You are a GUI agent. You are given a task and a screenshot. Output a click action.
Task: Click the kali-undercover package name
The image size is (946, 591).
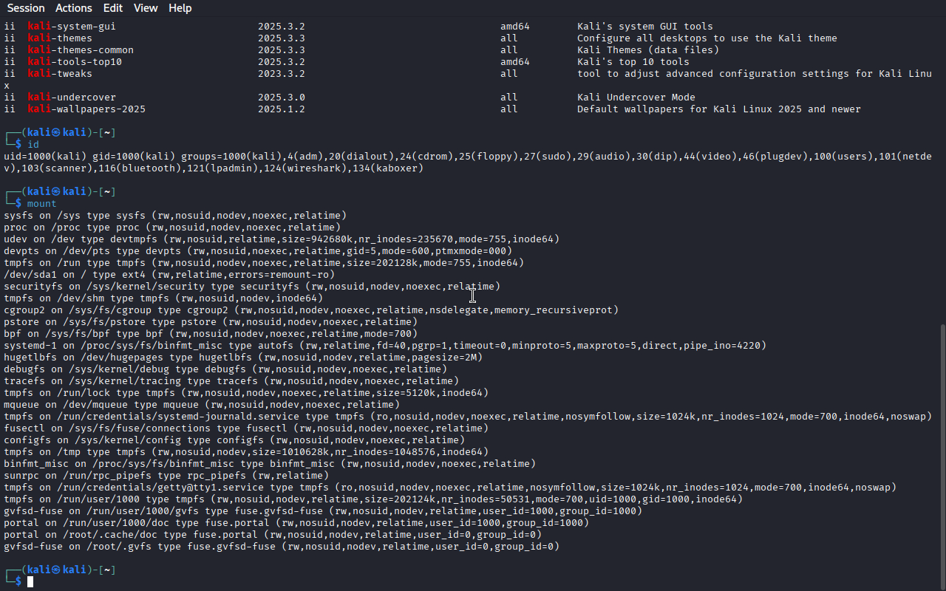point(72,98)
